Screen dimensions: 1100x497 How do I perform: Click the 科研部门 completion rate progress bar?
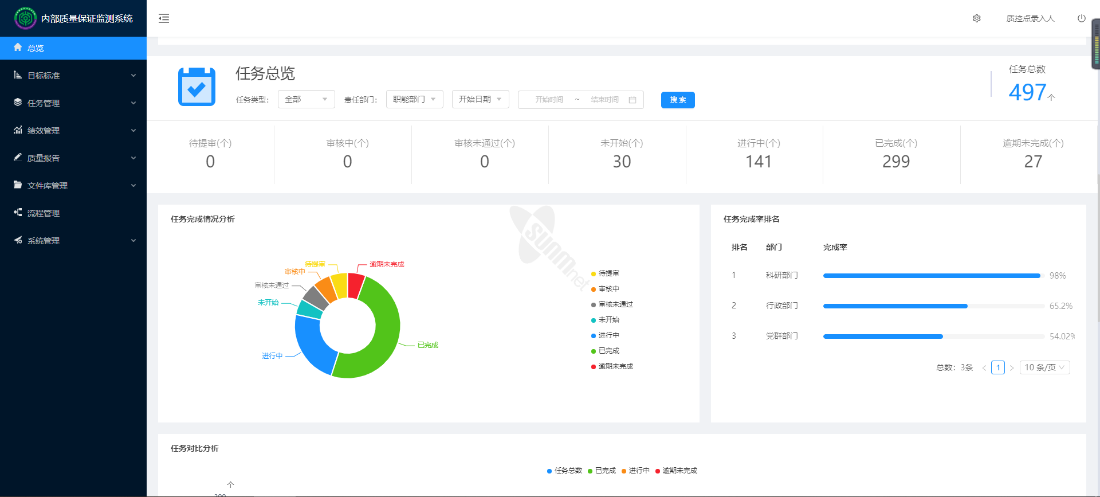(x=932, y=276)
